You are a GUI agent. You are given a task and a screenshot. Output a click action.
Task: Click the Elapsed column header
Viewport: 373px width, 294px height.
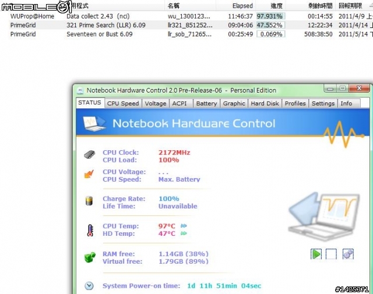click(242, 6)
